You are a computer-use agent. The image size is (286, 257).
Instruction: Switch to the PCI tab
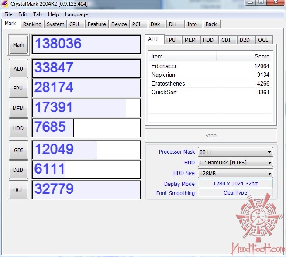138,24
